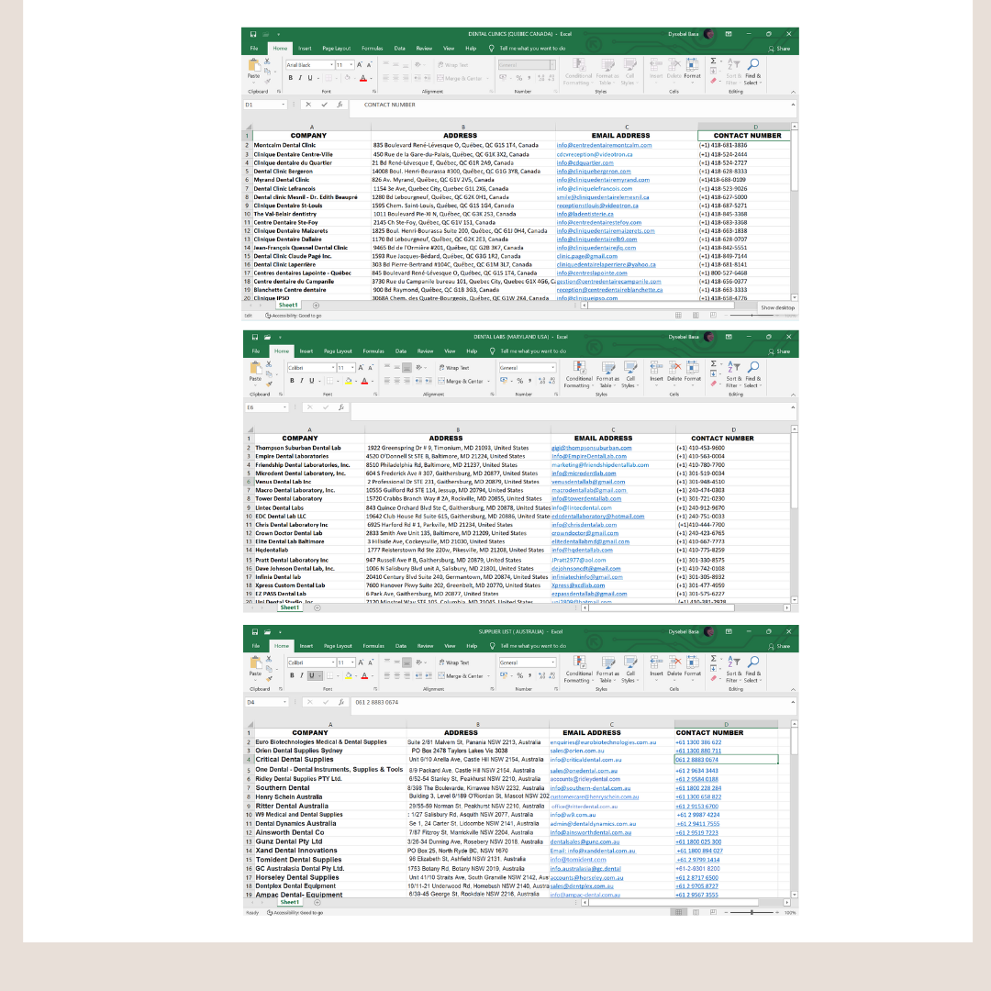
Task: Click Ribbon Display Options in the Australia title bar
Action: (728, 631)
